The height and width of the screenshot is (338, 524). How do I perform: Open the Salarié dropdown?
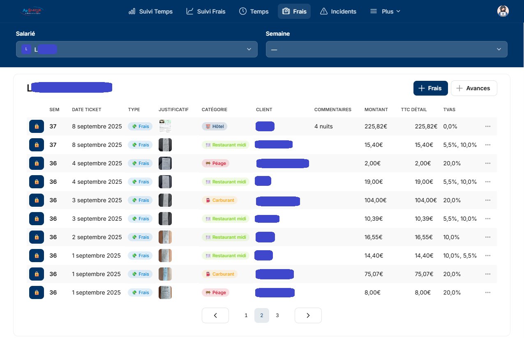[137, 49]
